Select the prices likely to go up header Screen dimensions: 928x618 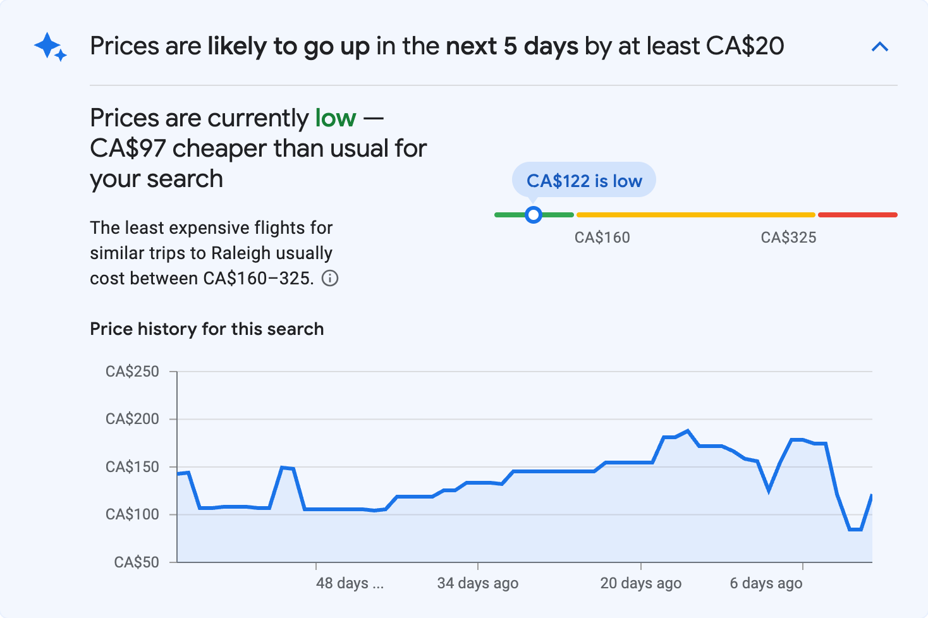click(x=436, y=45)
